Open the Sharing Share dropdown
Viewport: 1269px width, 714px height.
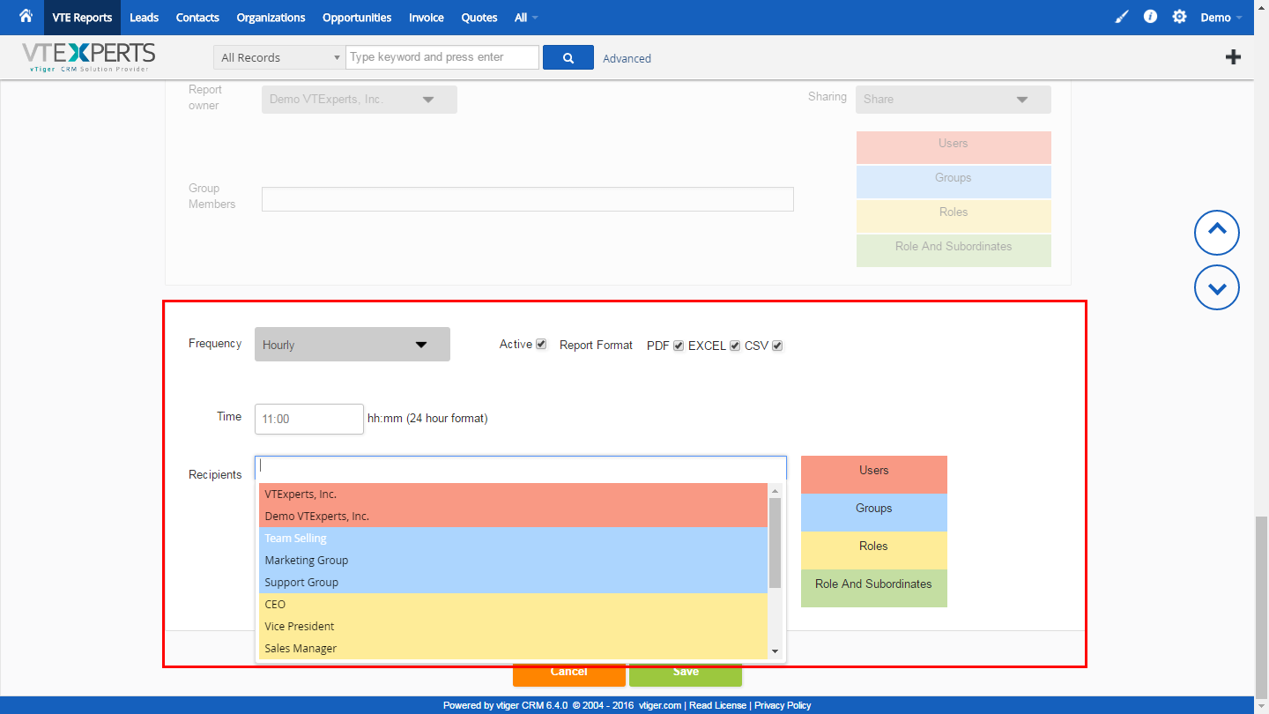(954, 100)
